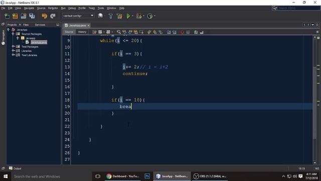321x181 pixels.
Task: Click the Profile Project icon
Action: (150, 16)
